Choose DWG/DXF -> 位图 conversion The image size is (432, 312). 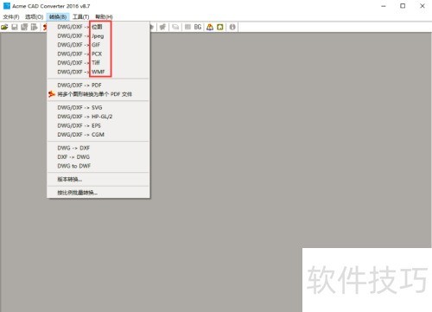click(x=98, y=27)
